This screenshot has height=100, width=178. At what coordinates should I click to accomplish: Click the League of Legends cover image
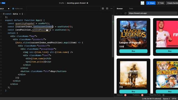[133, 34]
